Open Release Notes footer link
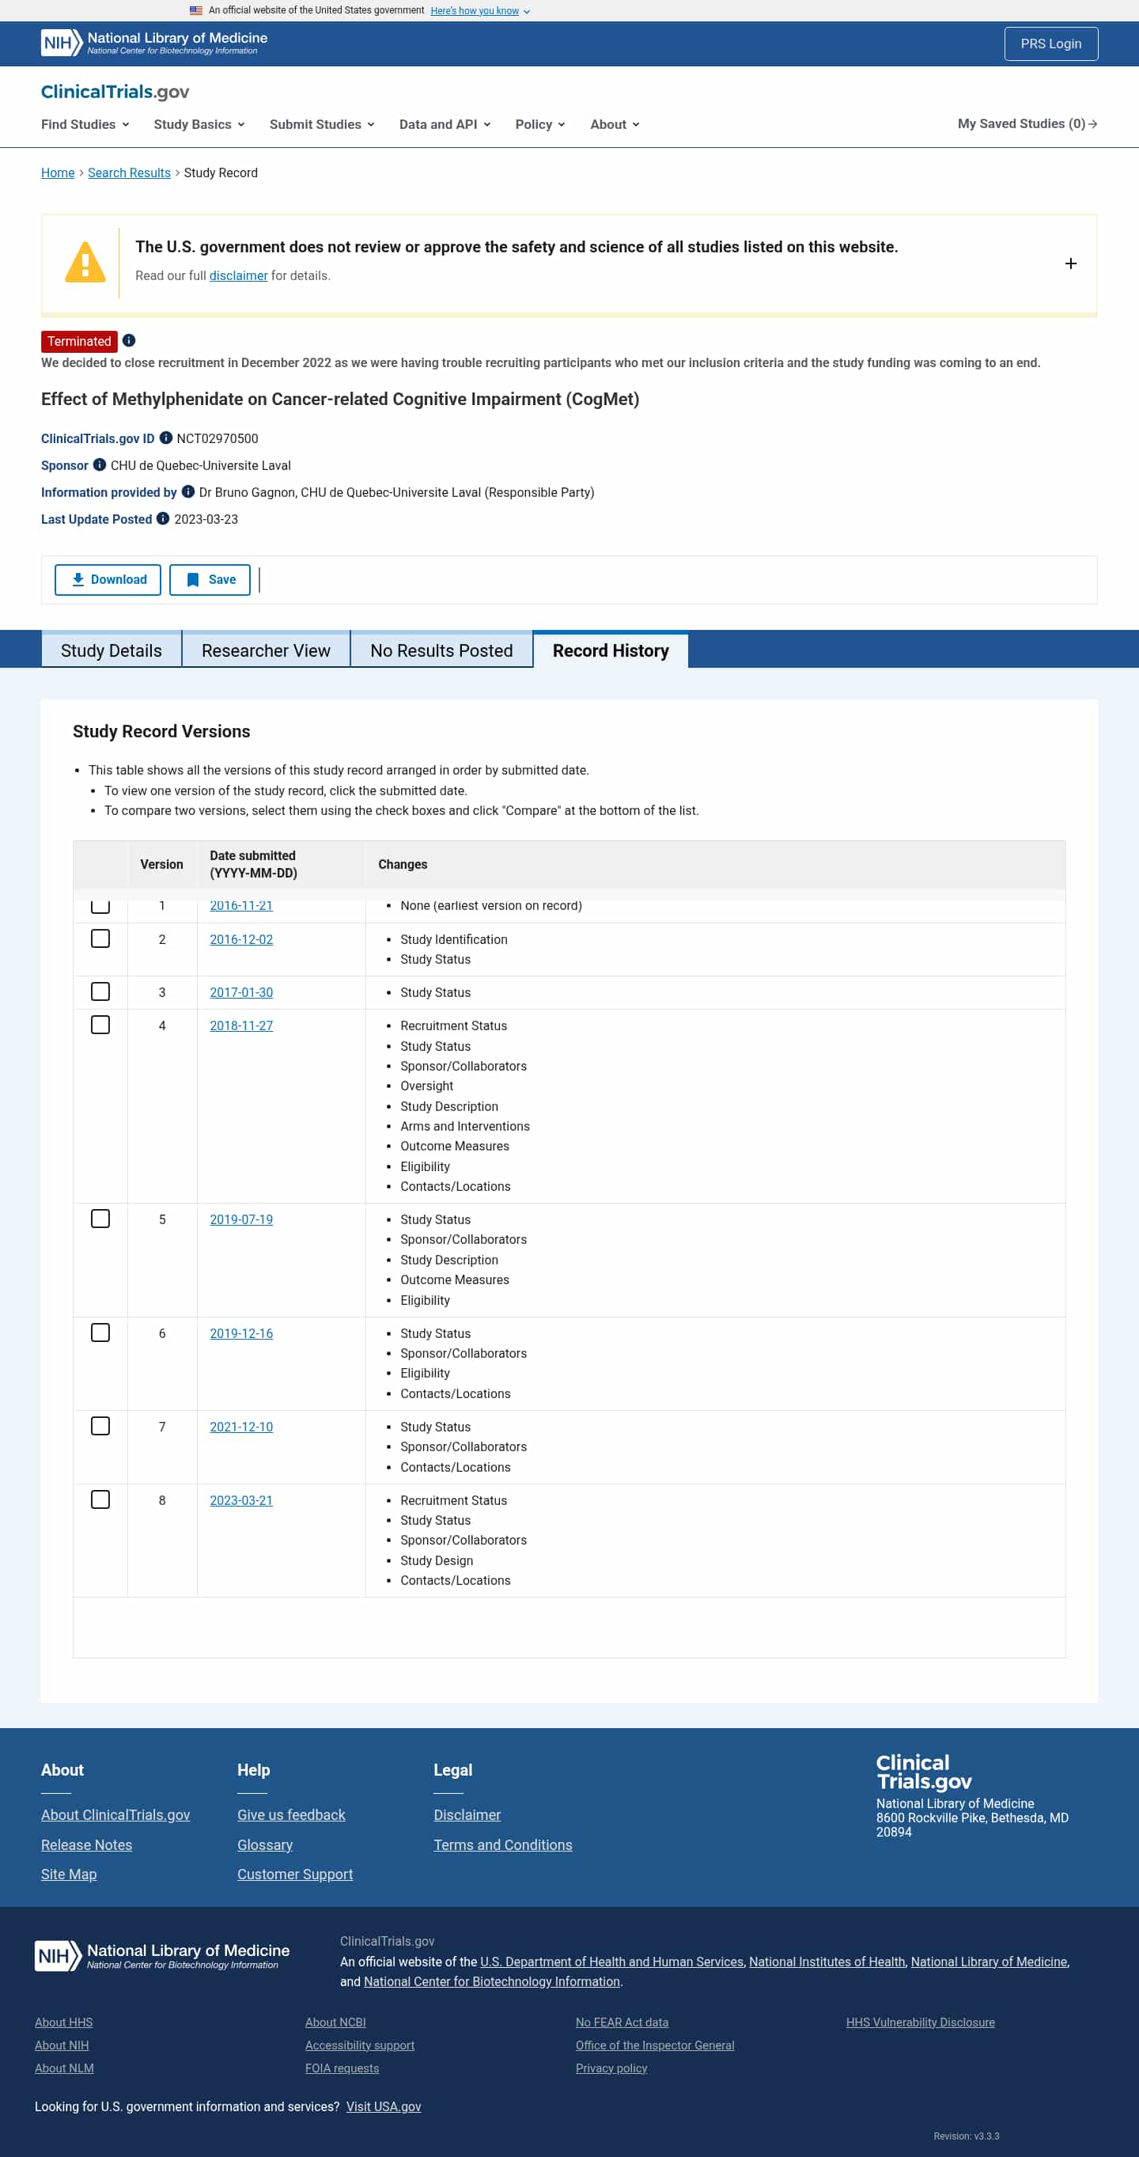Screen dimensions: 1139x2157 pyautogui.click(x=86, y=1844)
